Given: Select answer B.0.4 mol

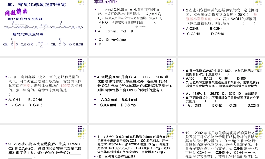Looking at the screenshot, I should [x=129, y=100].
